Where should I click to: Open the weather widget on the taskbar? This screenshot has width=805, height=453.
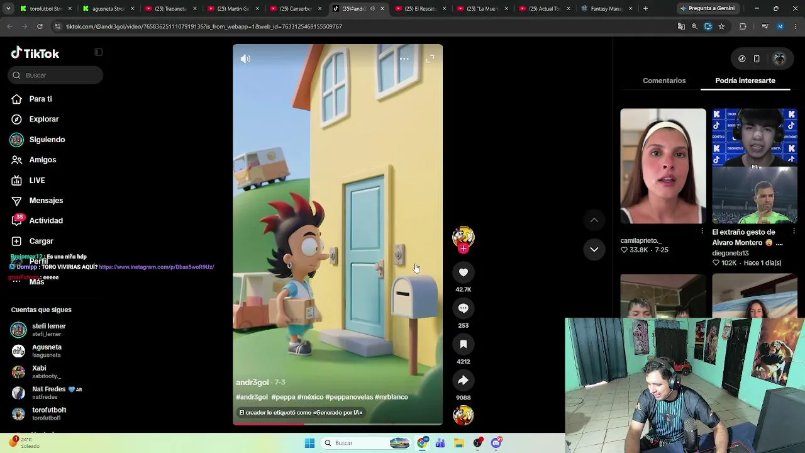click(24, 442)
